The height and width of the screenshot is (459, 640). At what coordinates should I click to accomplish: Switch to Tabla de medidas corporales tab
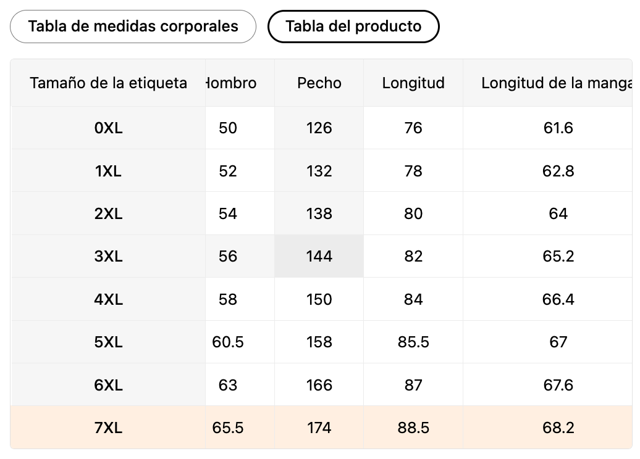(x=133, y=27)
